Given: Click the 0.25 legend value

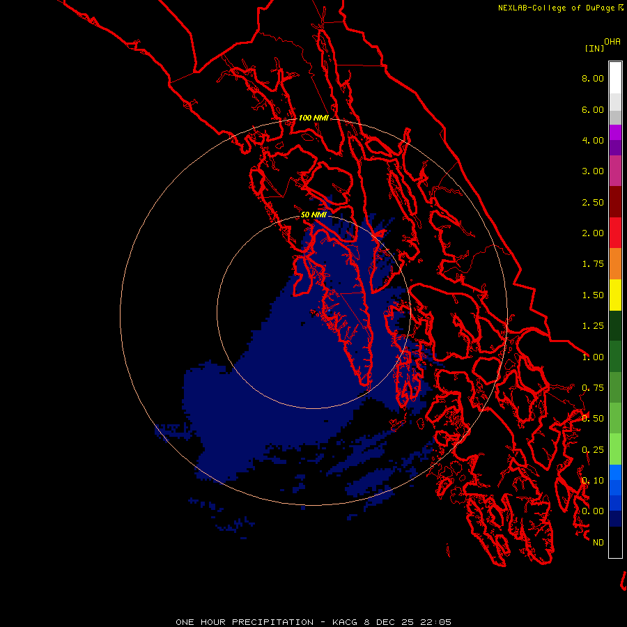Looking at the screenshot, I should pos(593,450).
